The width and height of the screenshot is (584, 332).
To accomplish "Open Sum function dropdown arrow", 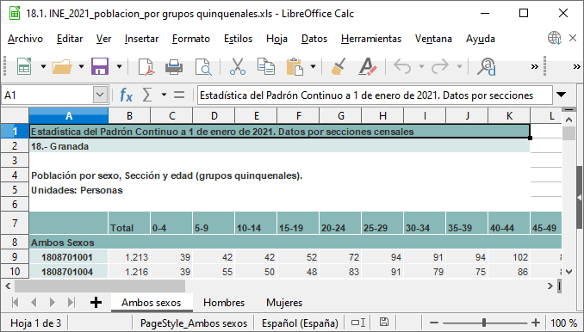I will click(164, 95).
